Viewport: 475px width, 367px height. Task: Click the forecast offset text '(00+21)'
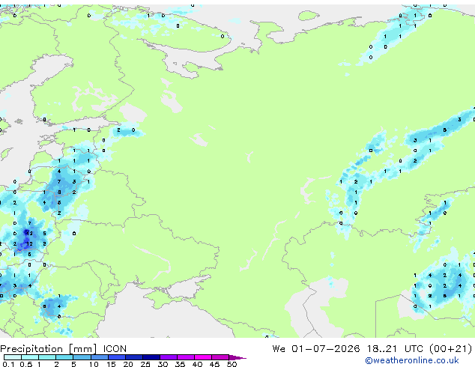(451, 349)
